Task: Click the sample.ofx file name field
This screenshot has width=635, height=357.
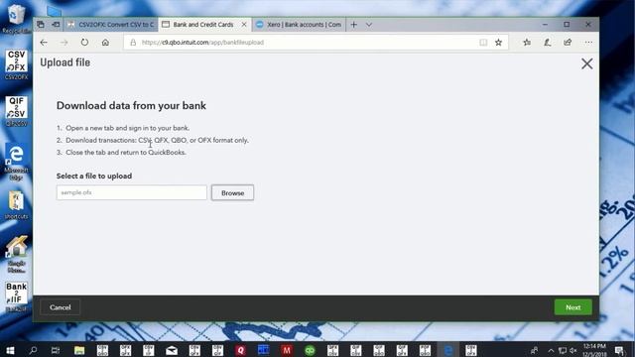Action: click(x=132, y=192)
